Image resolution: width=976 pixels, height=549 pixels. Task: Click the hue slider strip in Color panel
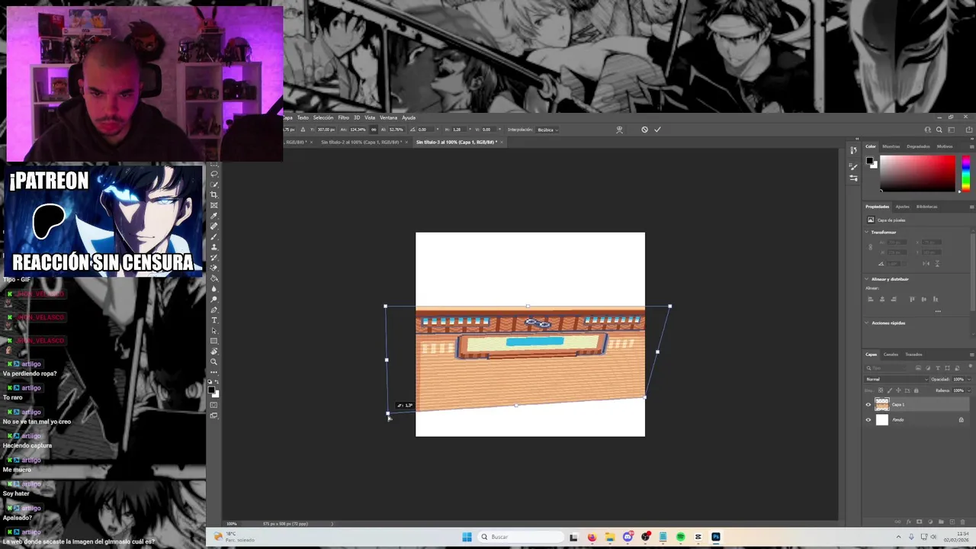966,174
